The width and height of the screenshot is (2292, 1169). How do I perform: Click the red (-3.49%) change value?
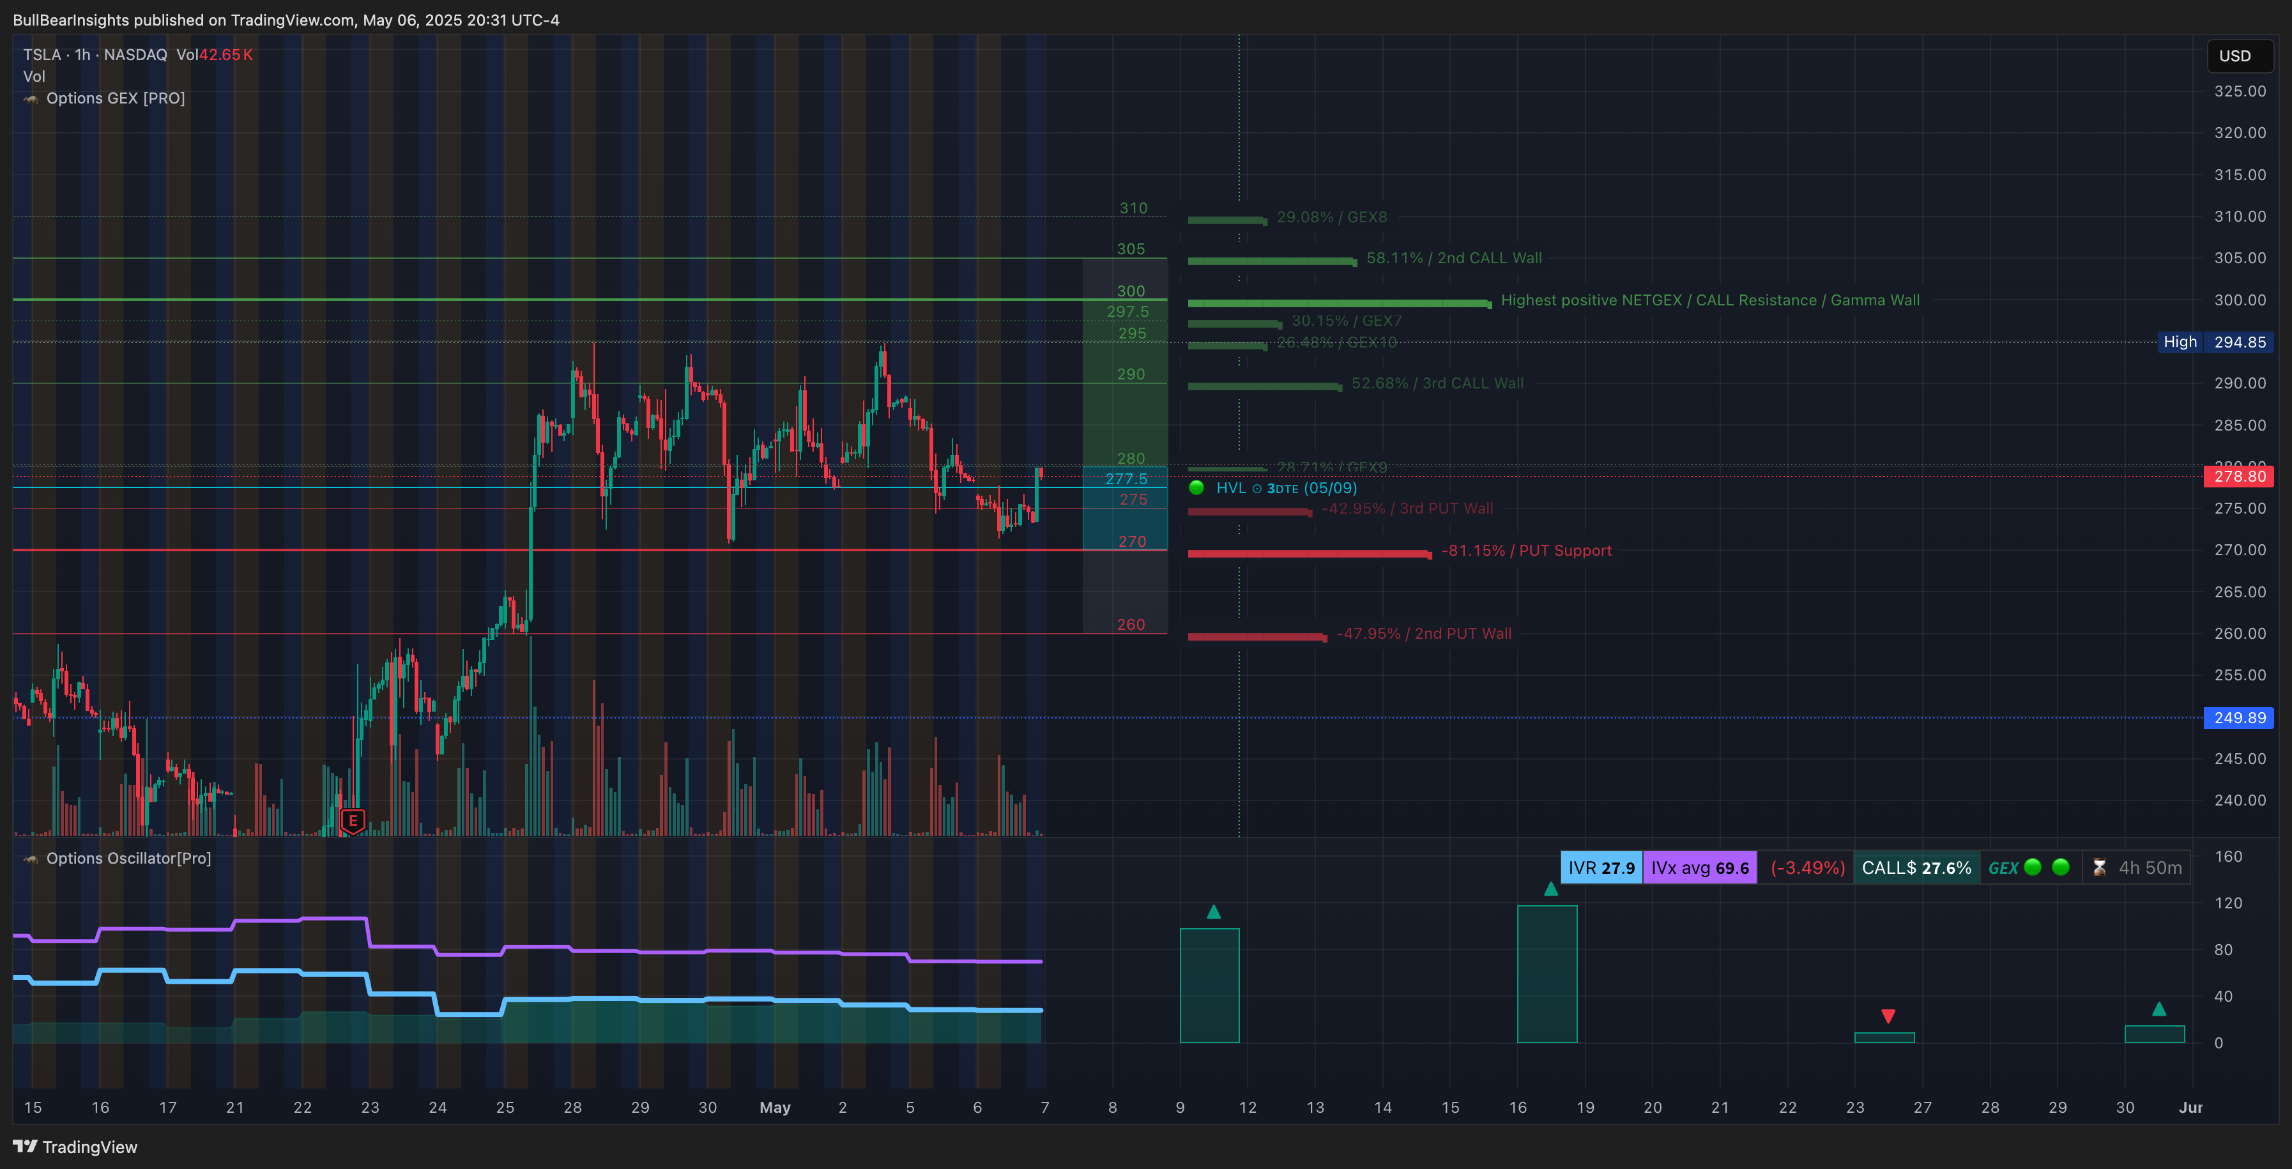(1807, 867)
